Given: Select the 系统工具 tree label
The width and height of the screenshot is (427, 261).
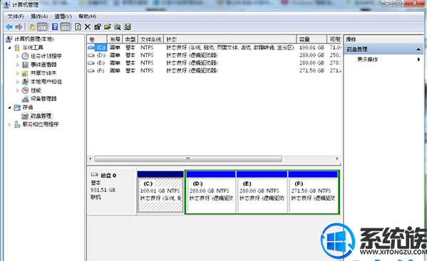Looking at the screenshot, I should (33, 48).
